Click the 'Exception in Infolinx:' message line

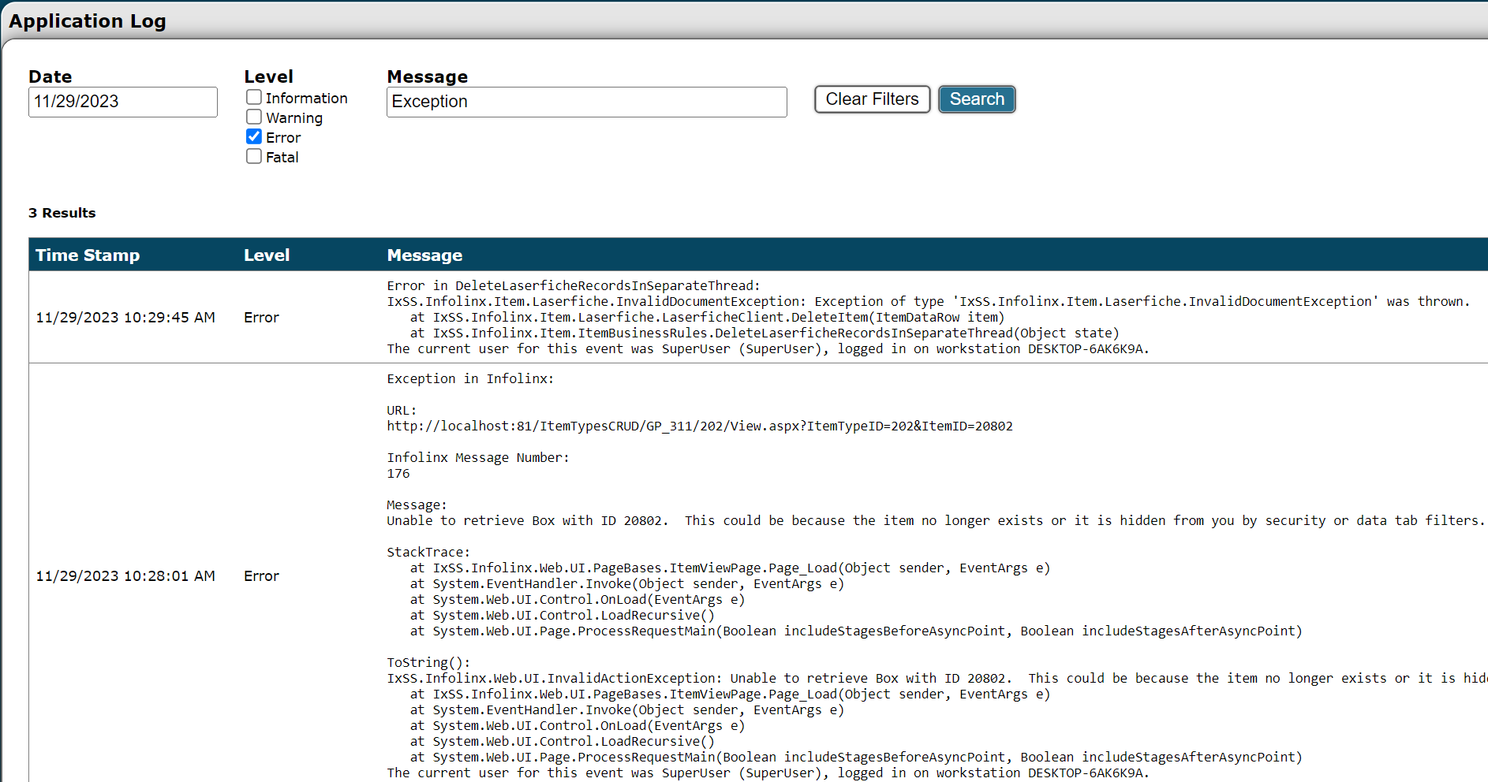(470, 379)
